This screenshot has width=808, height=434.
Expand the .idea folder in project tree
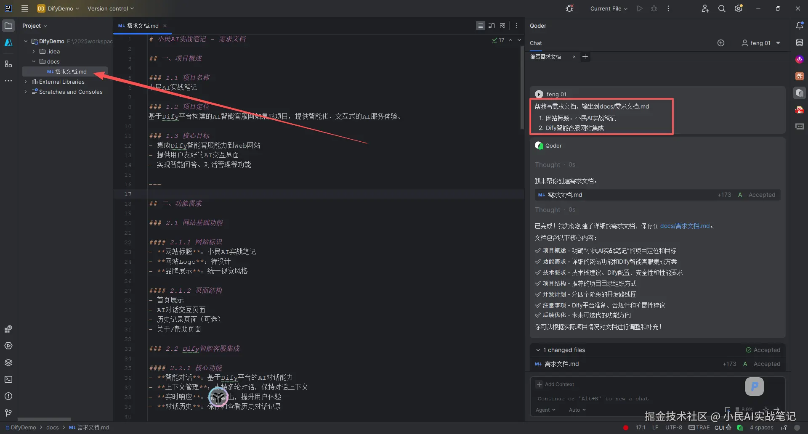[x=34, y=51]
